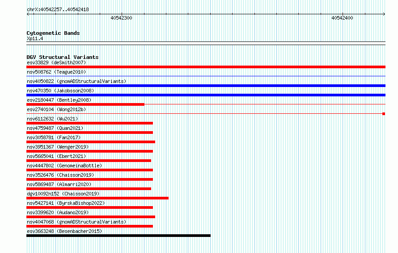This screenshot has height=253, width=398.
Task: Select the red nsv5665041 variant bar
Action: (x=89, y=161)
